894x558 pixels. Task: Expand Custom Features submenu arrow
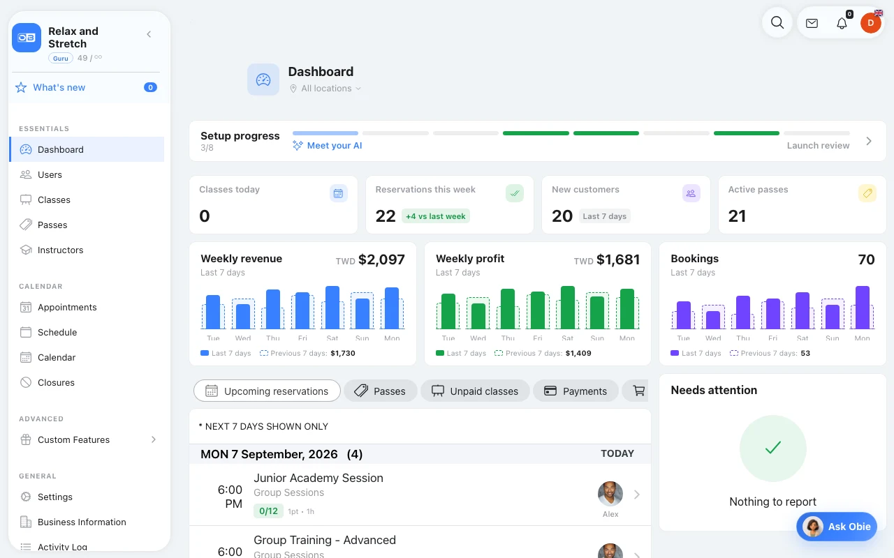pos(153,439)
